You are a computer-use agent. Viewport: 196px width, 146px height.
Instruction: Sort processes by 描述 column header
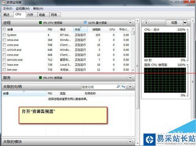click(x=66, y=30)
